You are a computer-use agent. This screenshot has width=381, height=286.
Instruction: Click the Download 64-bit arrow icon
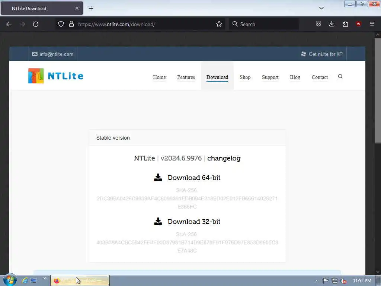point(158,177)
